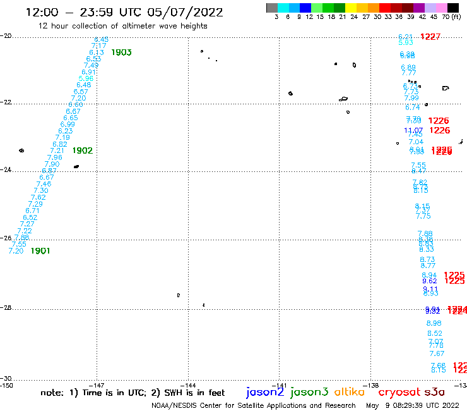Click the cyan wave height value 5.96
This screenshot has width=467, height=411.
[86, 78]
